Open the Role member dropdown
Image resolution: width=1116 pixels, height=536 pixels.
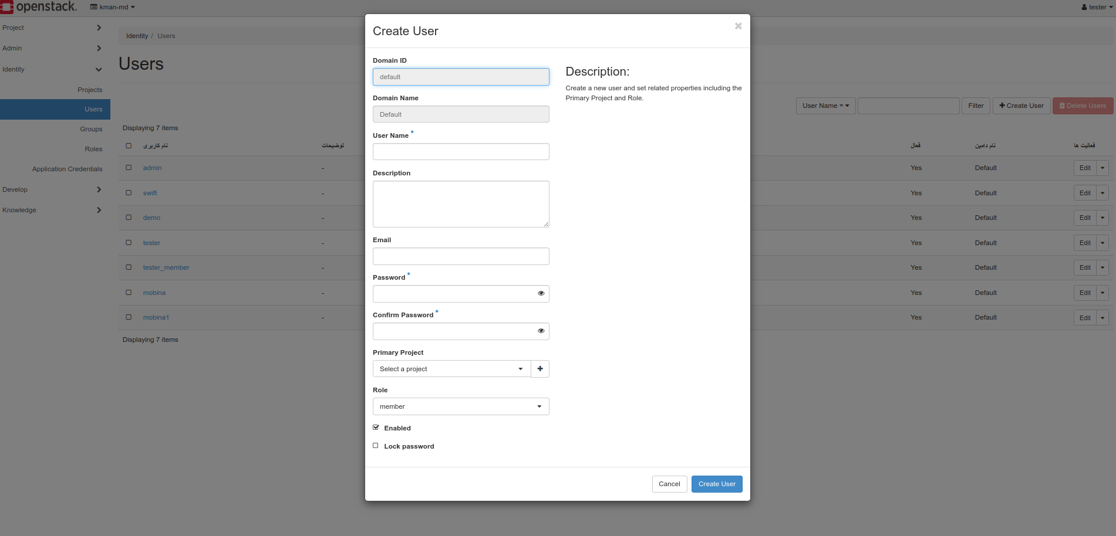click(x=460, y=406)
